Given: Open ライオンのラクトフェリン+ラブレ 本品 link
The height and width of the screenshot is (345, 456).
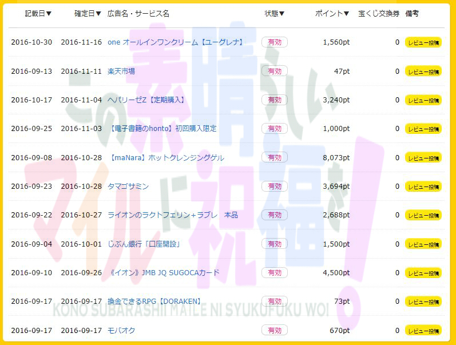Looking at the screenshot, I should [173, 215].
